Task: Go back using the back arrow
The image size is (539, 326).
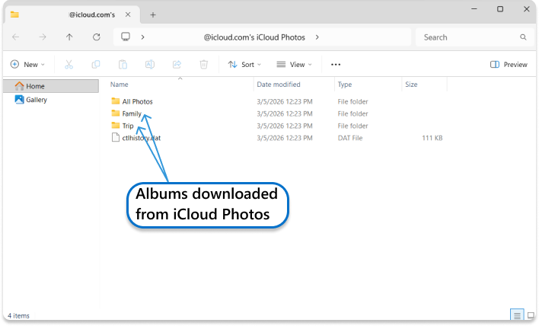Action: tap(16, 37)
